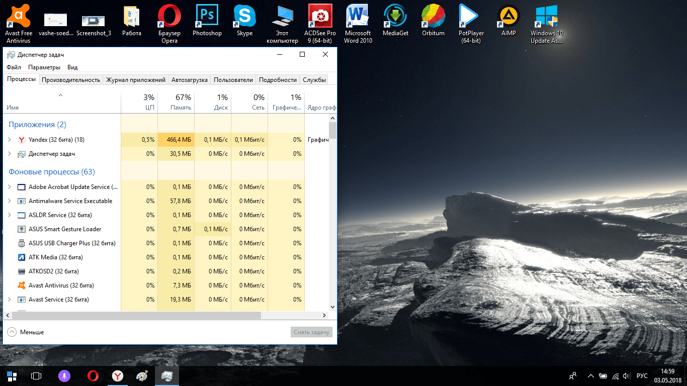Expand the Yandex process group
The width and height of the screenshot is (687, 386).
(10, 140)
